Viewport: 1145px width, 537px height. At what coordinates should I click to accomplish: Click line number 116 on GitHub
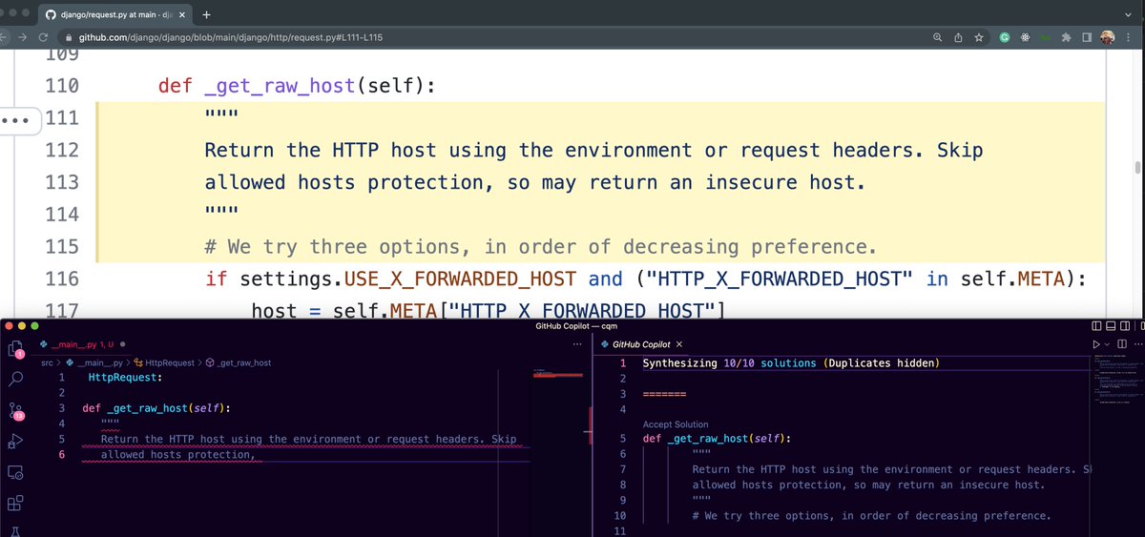pyautogui.click(x=61, y=279)
